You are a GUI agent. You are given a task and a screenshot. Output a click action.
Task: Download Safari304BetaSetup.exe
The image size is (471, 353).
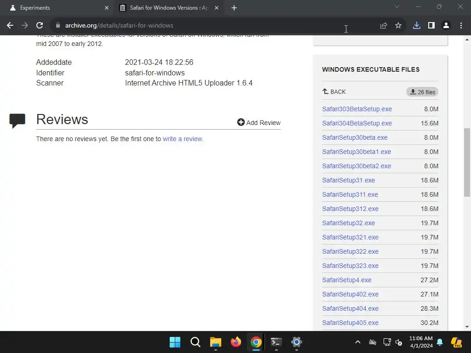pos(357,123)
